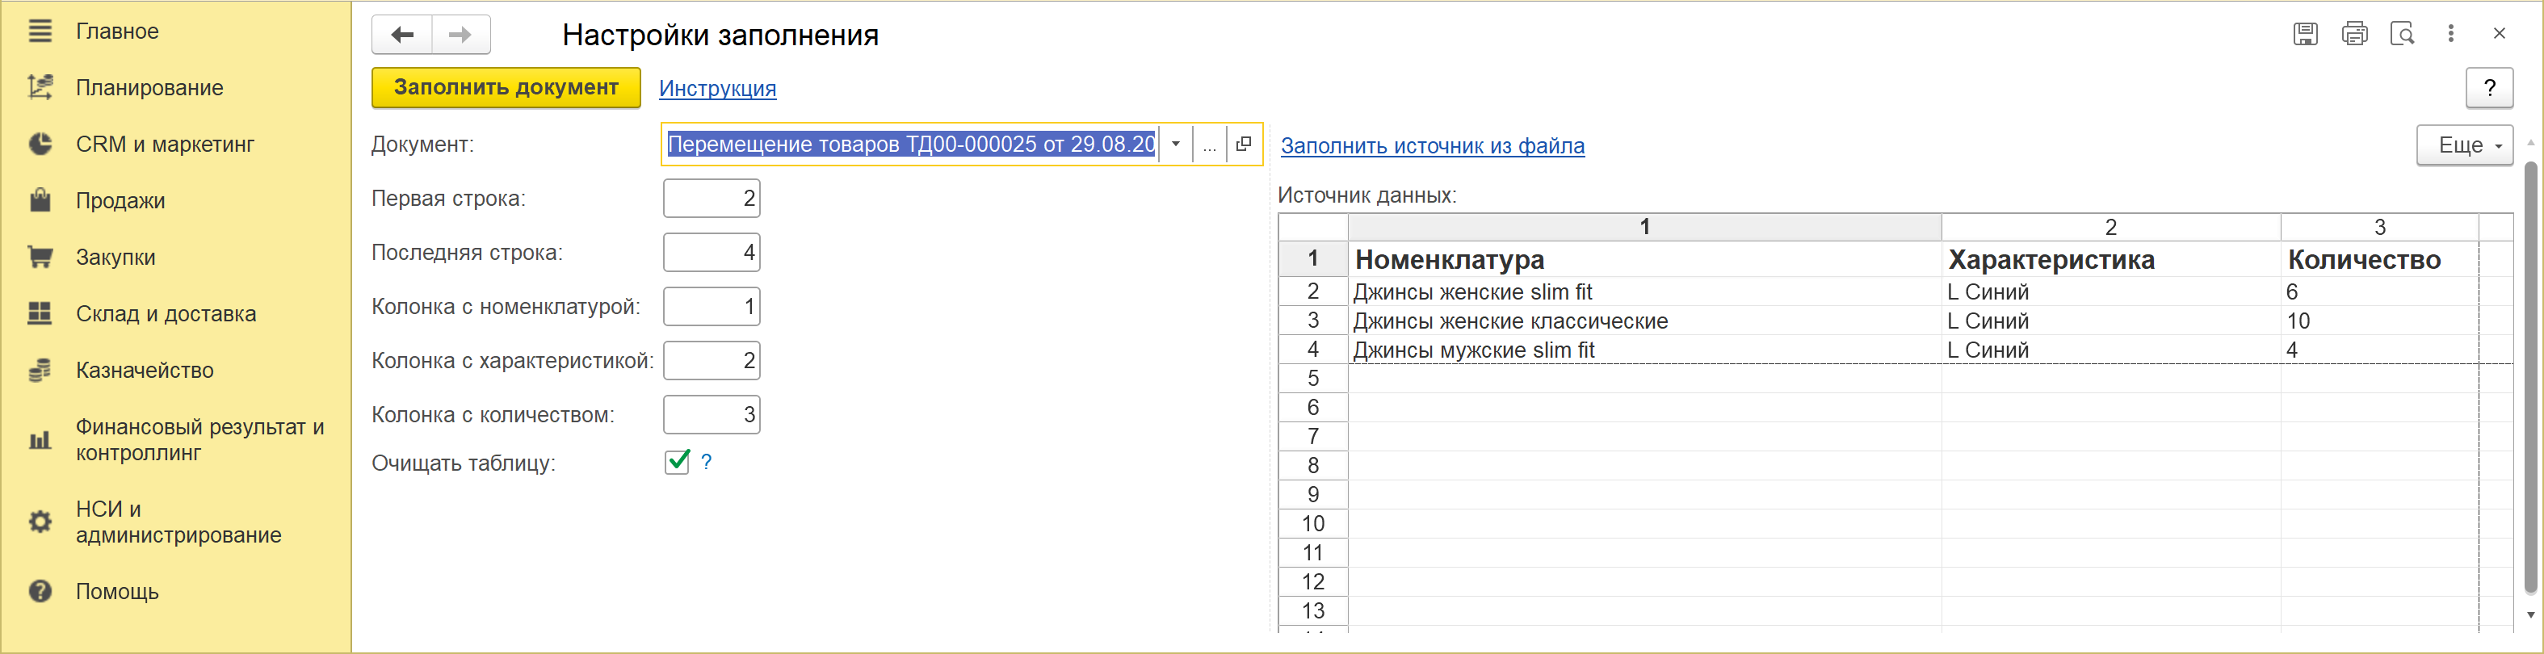Viewport: 2544px width, 654px height.
Task: Click the CRM и маркетинг pie icon
Action: (40, 145)
